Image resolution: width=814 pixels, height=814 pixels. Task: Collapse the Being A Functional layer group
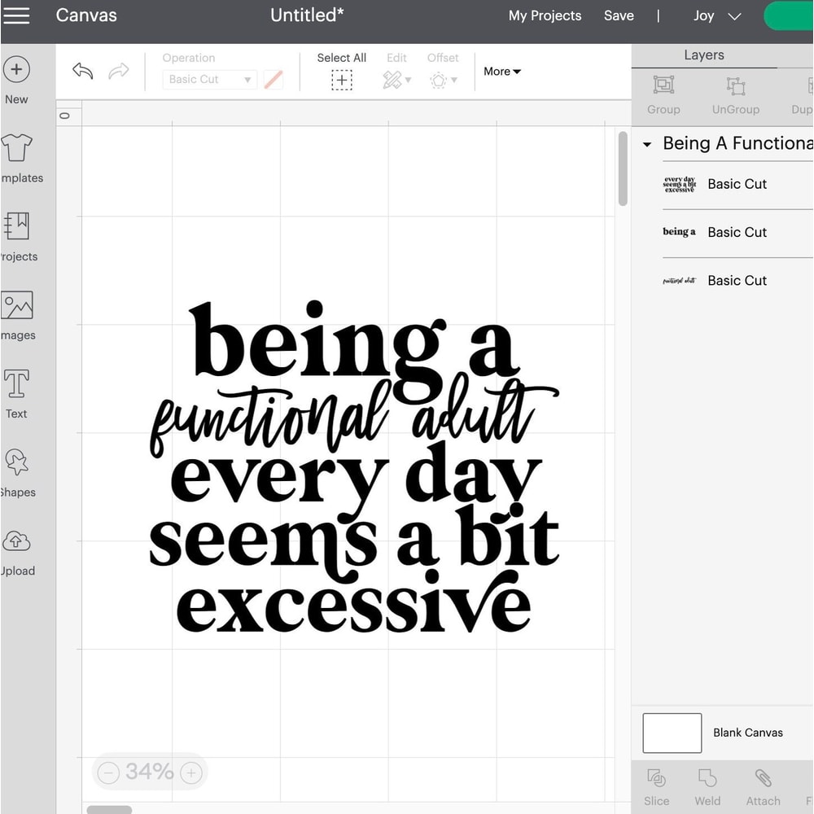(x=647, y=143)
